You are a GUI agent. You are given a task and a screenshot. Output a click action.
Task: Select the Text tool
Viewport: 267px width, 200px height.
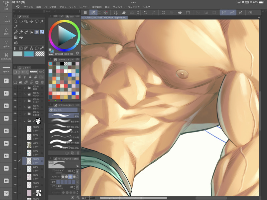31,48
